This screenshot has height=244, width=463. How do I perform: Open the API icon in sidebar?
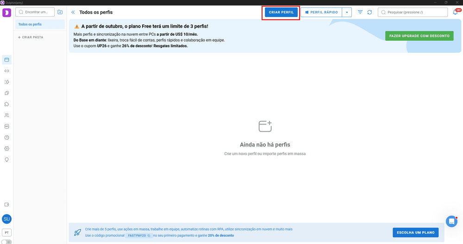click(7, 126)
